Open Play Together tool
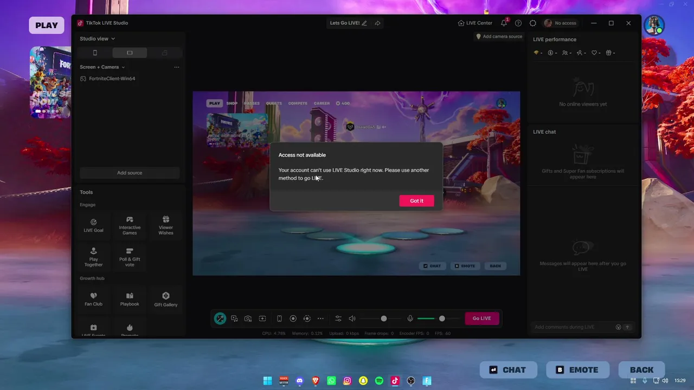The height and width of the screenshot is (390, 694). click(x=93, y=257)
